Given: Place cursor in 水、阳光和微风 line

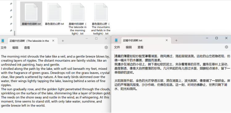Looking at the screenshot, I should (126, 89).
